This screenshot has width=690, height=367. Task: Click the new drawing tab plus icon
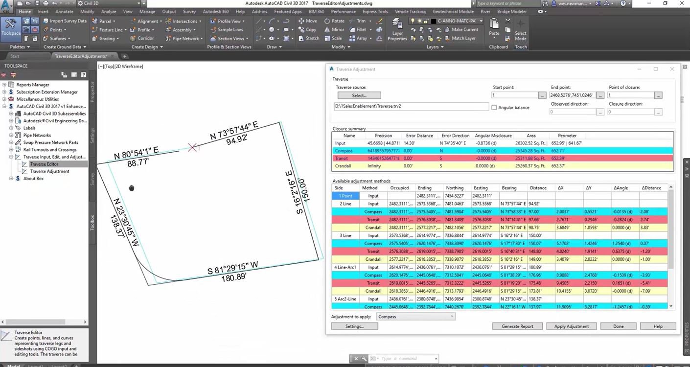click(x=125, y=56)
